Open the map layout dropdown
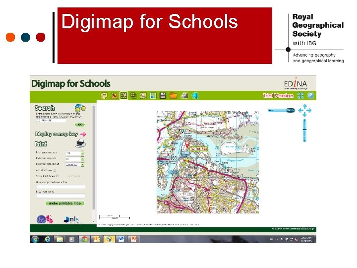This screenshot has width=357, height=268. [x=75, y=165]
